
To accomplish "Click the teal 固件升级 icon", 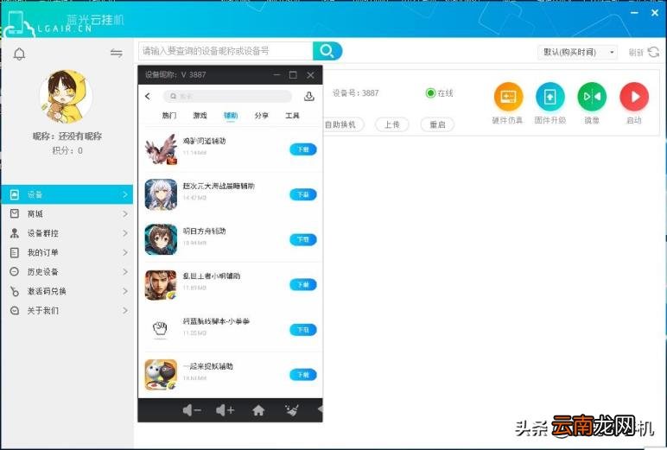I will pos(549,97).
